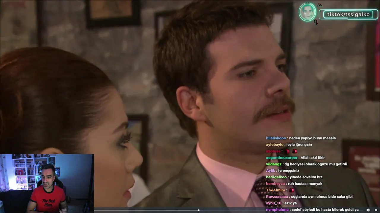The image size is (380, 213).
Task: Click the message "ruh hastası manyak"
Action: [305, 184]
